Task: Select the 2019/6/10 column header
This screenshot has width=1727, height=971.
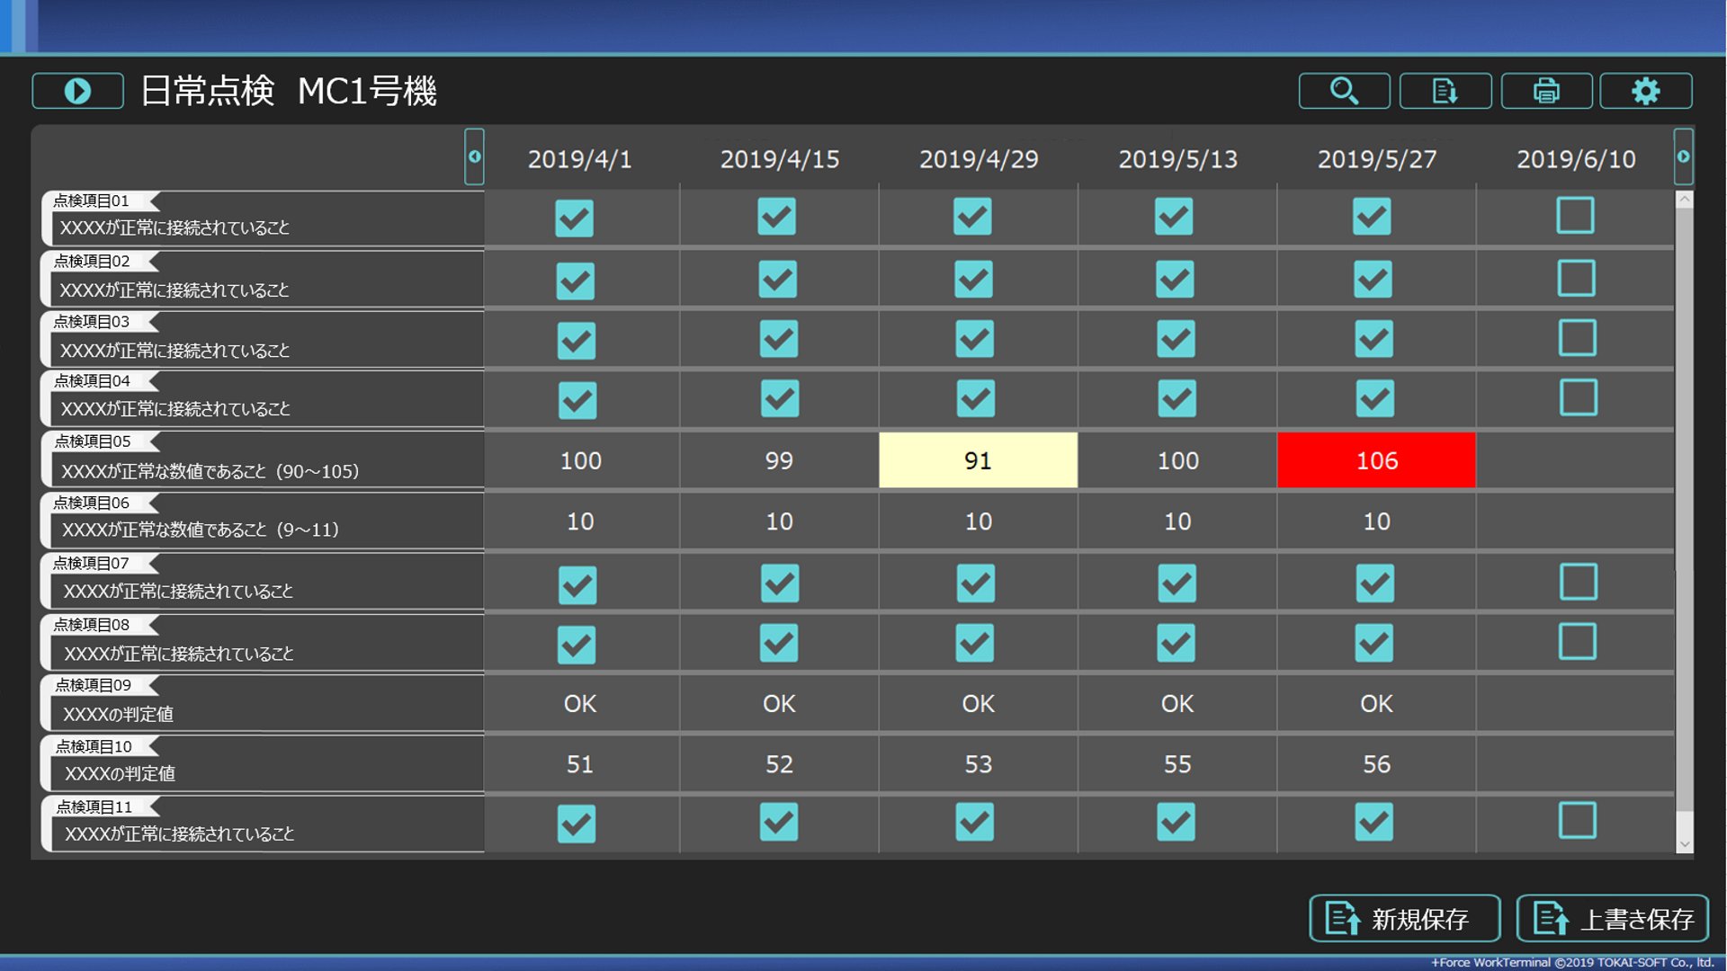Action: [1575, 159]
